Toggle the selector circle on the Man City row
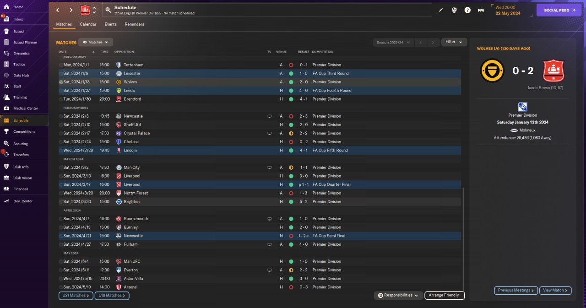Viewport: 586px width, 308px height. pos(61,168)
